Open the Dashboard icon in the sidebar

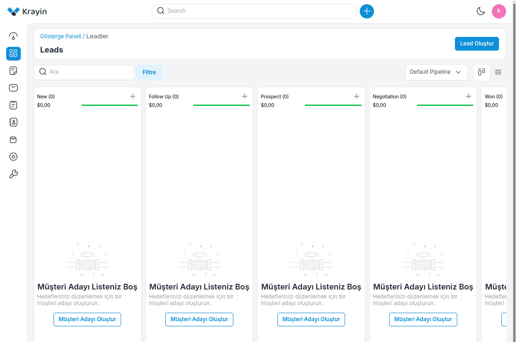coord(13,36)
